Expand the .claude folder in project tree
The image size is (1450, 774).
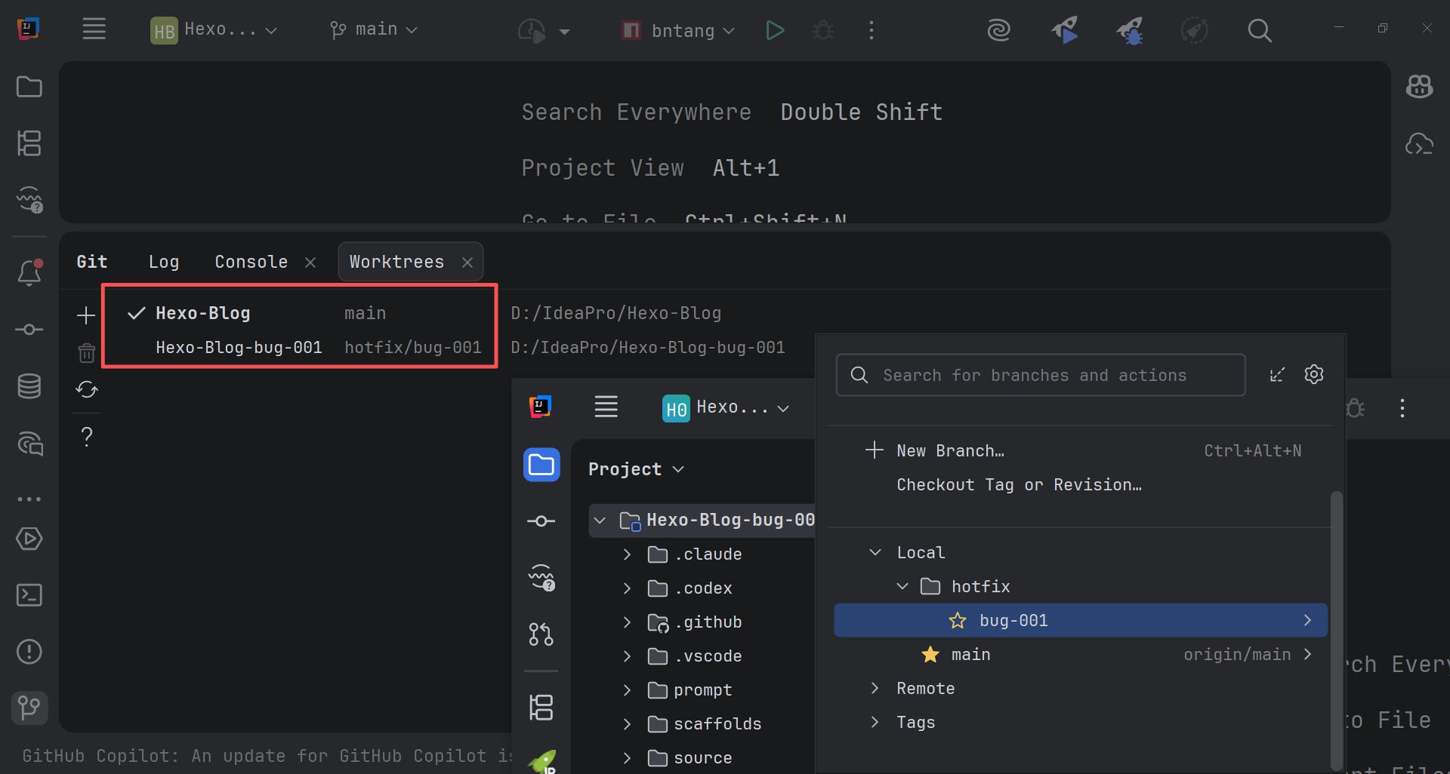627,554
